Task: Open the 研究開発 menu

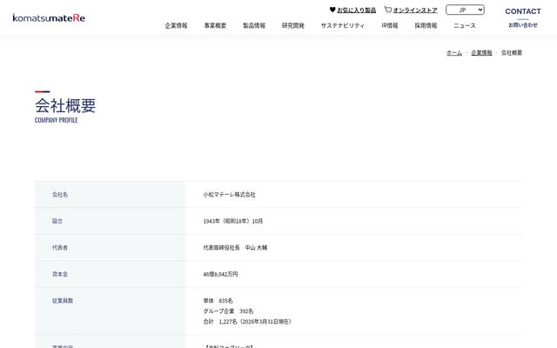Action: (293, 25)
